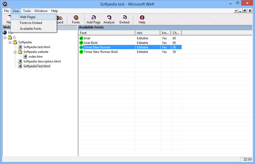Maximize the Microsoft Weft main window

(238, 3)
